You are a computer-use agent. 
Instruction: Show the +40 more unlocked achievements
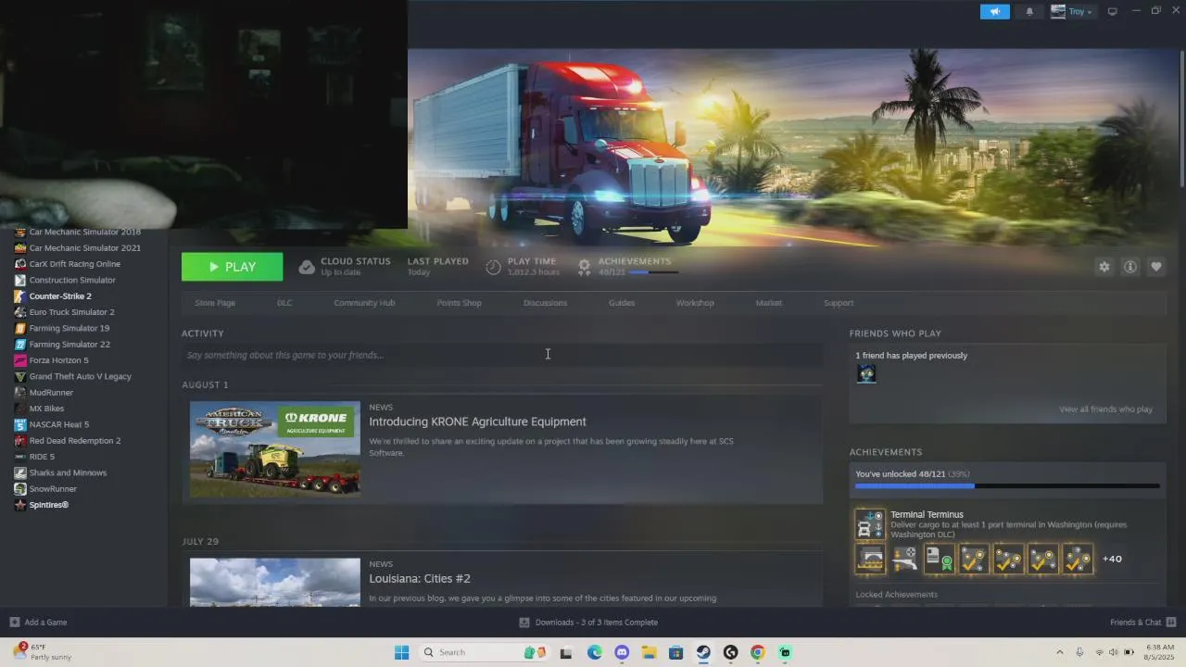point(1112,559)
